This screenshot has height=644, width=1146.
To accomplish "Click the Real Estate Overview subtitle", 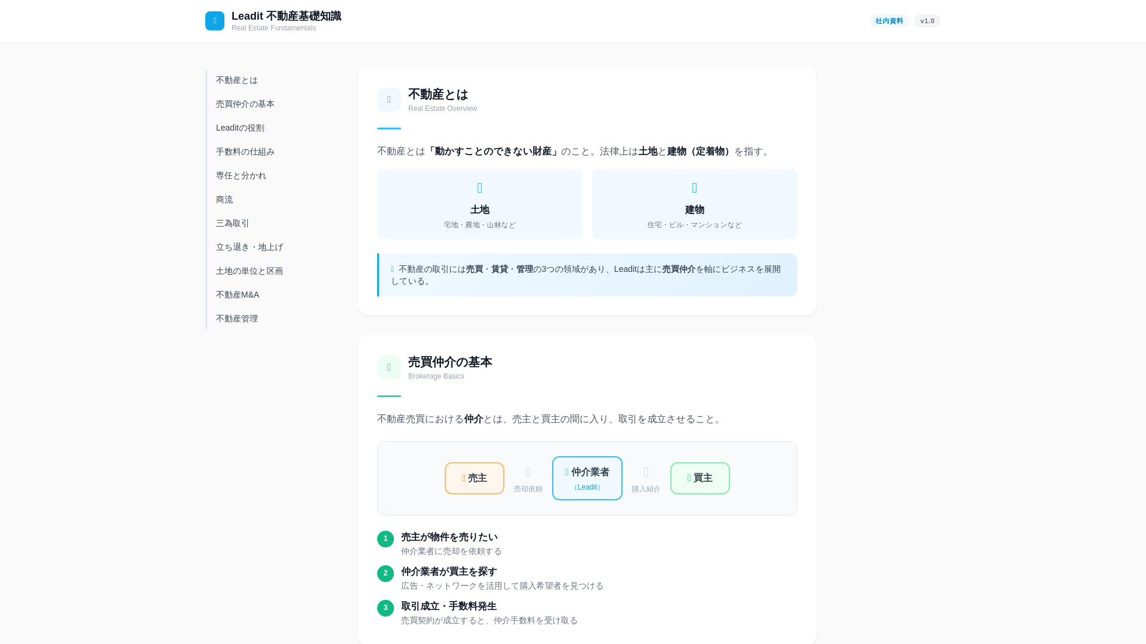I will coord(442,109).
